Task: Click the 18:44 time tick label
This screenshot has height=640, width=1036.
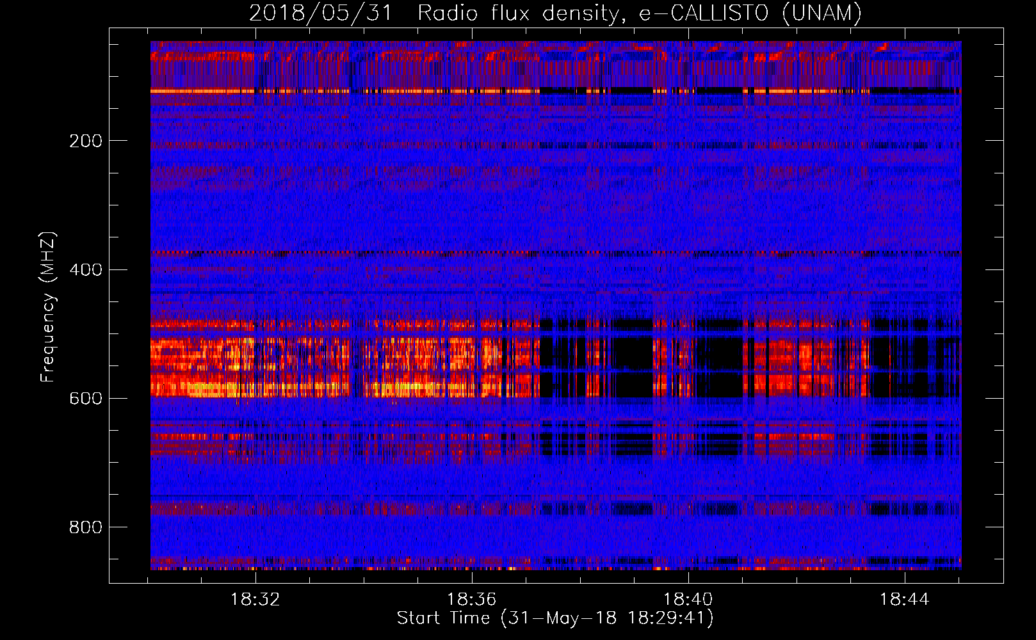Action: click(x=905, y=600)
